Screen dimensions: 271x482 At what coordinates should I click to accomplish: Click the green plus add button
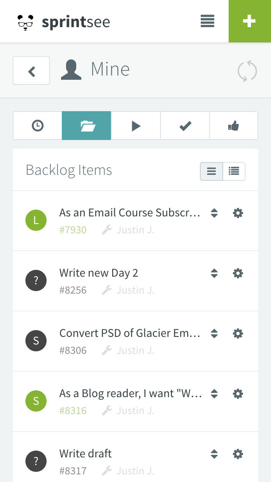[249, 21]
